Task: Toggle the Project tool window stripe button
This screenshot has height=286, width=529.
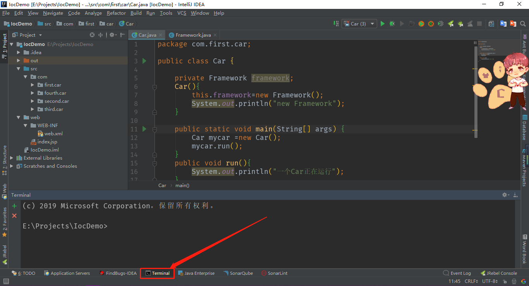Action: click(x=4, y=46)
